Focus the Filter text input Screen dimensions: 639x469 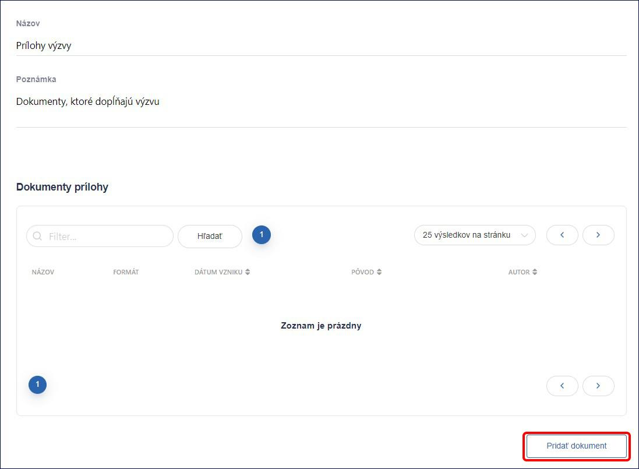coord(100,237)
